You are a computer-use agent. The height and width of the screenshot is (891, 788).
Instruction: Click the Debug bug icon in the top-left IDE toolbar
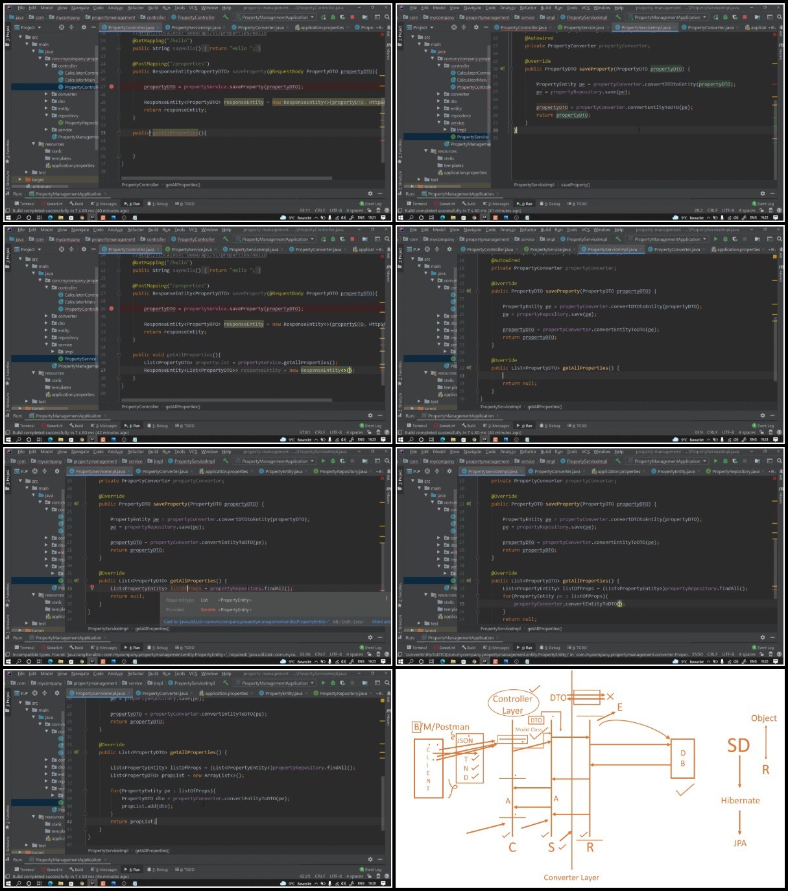pyautogui.click(x=333, y=18)
